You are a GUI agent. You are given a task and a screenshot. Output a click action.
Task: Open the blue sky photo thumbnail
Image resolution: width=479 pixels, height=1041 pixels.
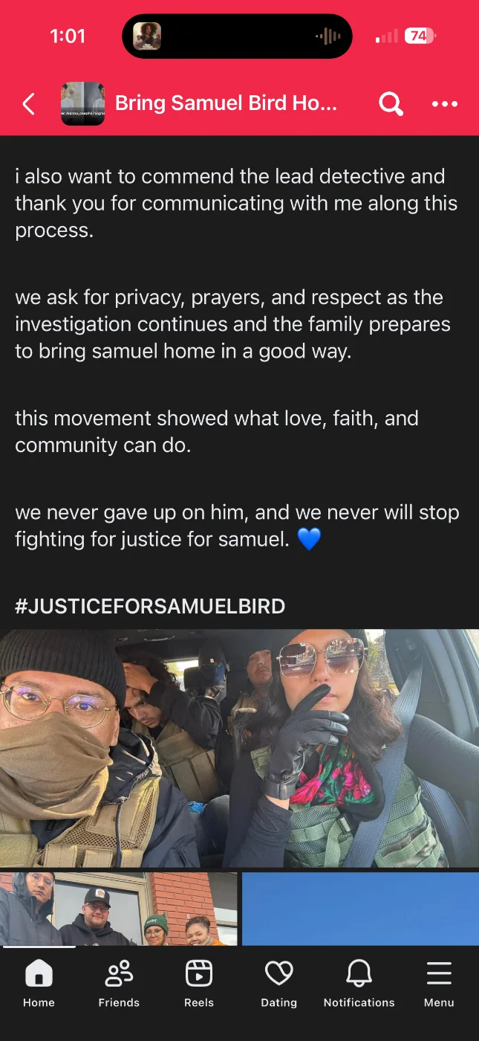360,909
